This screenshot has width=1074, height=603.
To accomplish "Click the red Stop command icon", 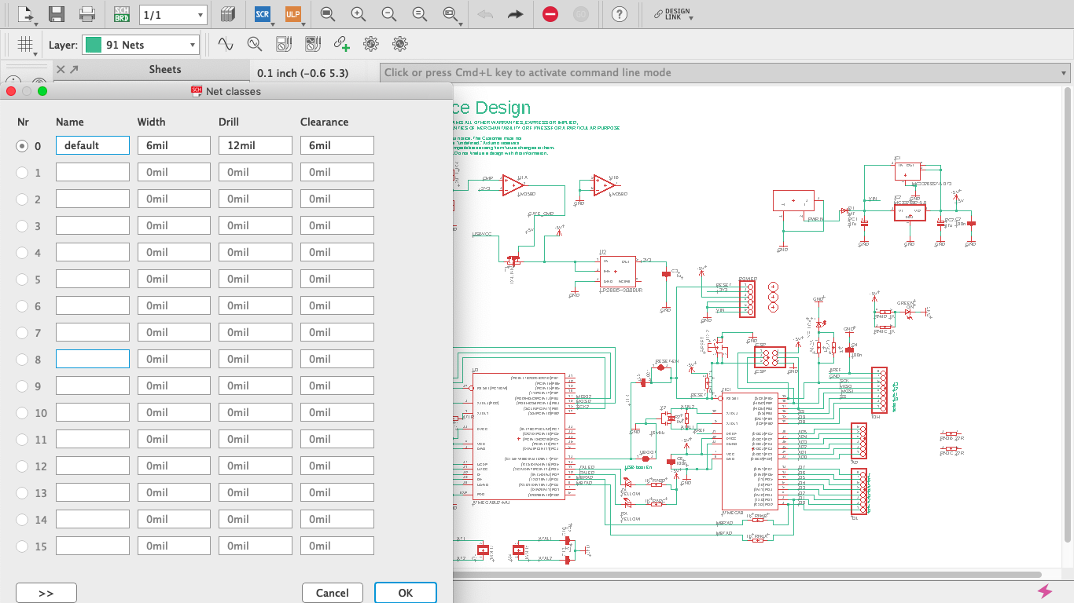I will tap(550, 14).
